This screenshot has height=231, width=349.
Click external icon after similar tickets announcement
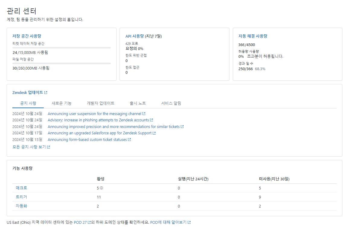click(182, 126)
